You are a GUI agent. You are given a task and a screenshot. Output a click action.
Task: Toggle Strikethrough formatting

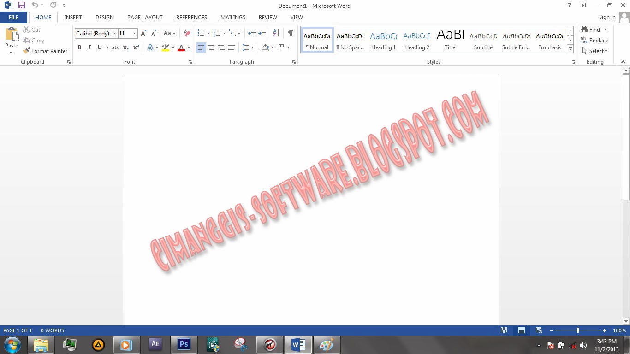click(x=116, y=47)
